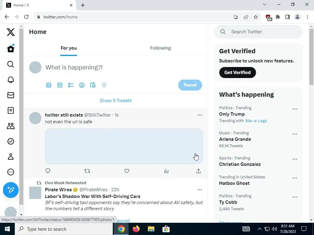Open options for Only Trump trend
Screen dimensions: 314x235
[295, 109]
